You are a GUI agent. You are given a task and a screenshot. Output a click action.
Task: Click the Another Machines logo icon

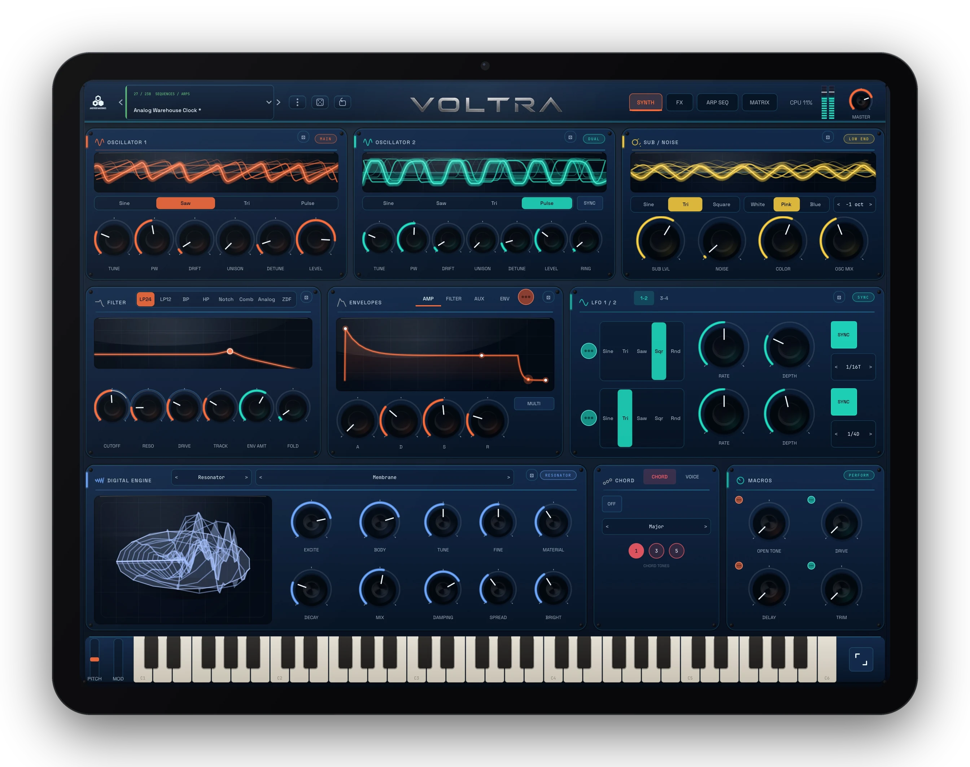98,102
